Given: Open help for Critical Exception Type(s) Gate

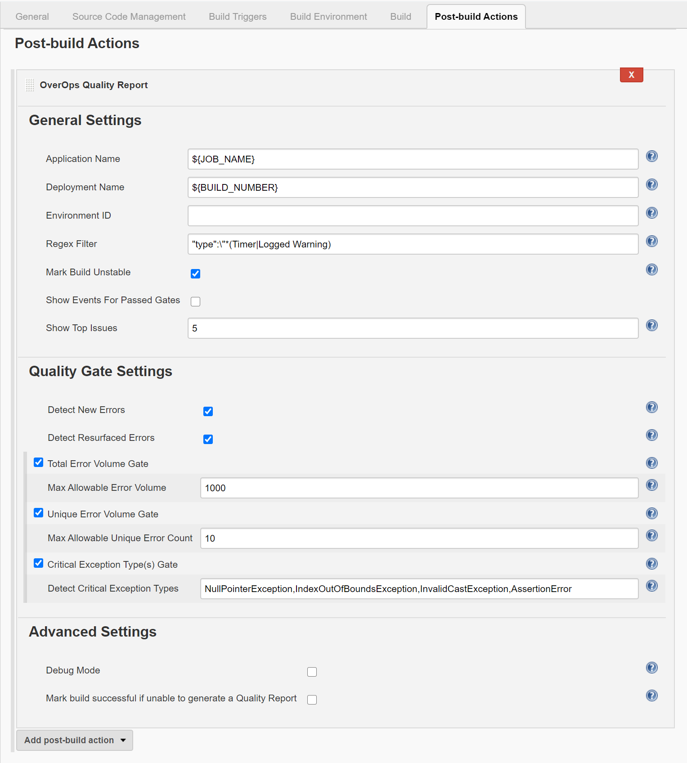Looking at the screenshot, I should pos(651,564).
